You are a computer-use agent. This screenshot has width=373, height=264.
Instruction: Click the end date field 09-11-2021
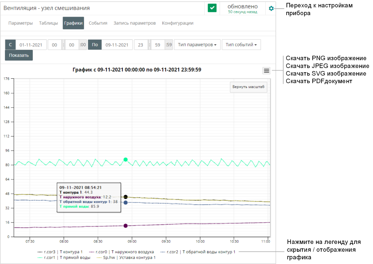[117, 45]
